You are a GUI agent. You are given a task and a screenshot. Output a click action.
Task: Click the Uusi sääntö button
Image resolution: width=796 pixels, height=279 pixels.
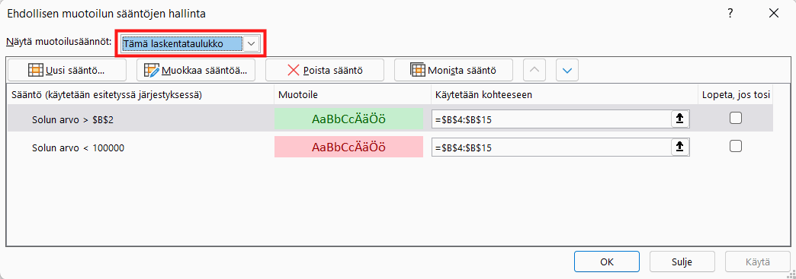coord(67,70)
